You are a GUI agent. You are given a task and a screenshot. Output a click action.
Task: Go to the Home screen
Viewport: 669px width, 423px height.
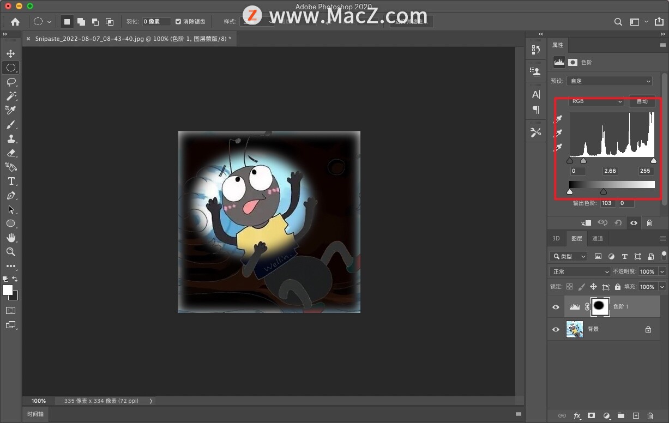pyautogui.click(x=15, y=22)
